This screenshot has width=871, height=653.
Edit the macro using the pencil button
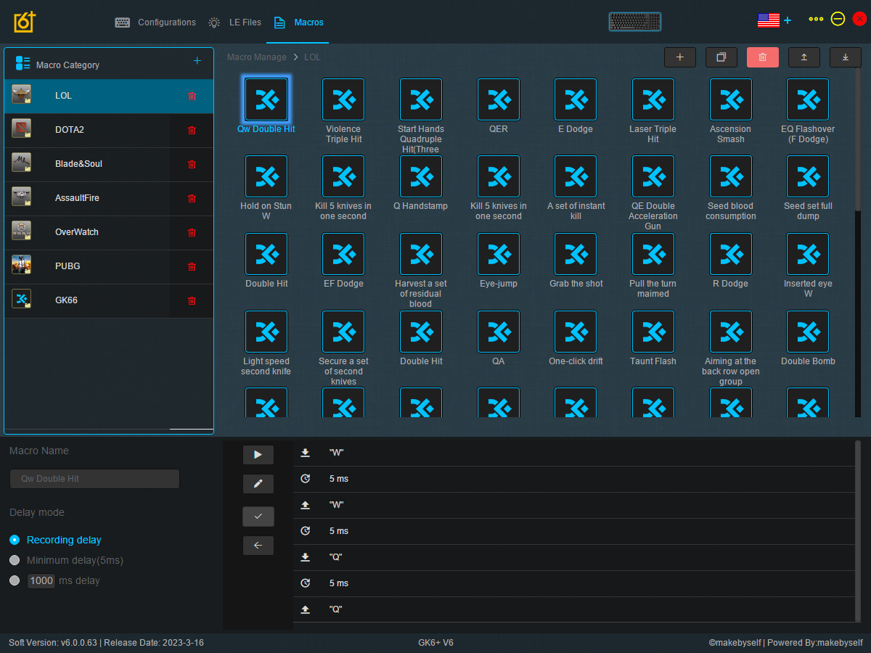click(x=258, y=484)
